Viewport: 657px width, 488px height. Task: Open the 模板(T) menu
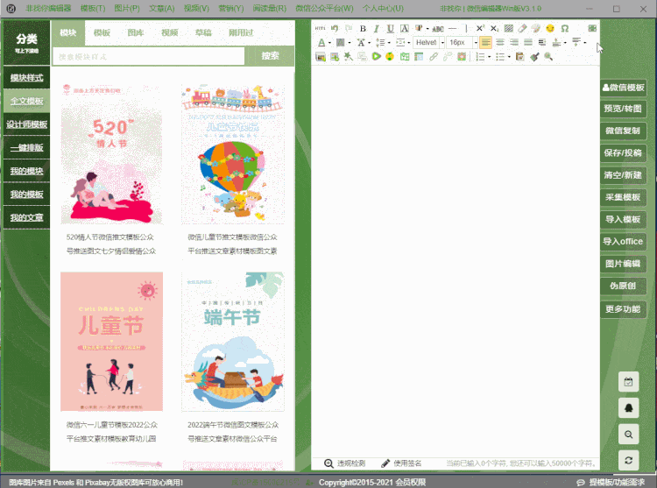click(x=93, y=9)
